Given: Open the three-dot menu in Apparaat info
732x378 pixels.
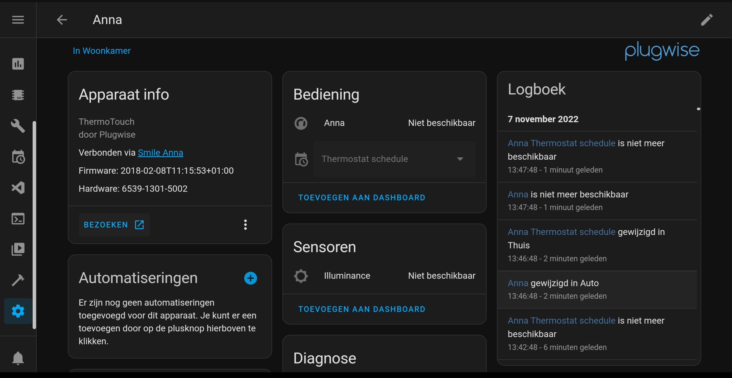Looking at the screenshot, I should pyautogui.click(x=245, y=225).
